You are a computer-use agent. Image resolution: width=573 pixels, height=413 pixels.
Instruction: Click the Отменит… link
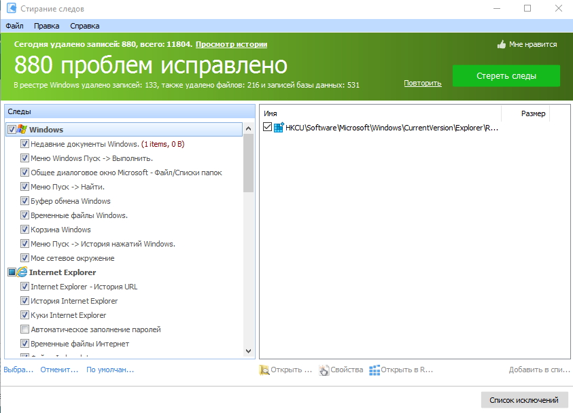(x=59, y=370)
